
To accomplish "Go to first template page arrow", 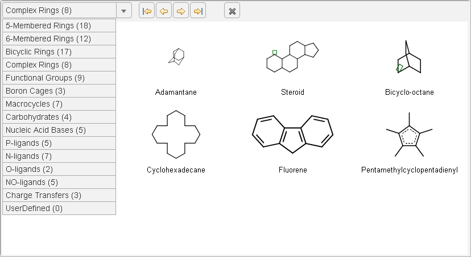I will click(147, 11).
